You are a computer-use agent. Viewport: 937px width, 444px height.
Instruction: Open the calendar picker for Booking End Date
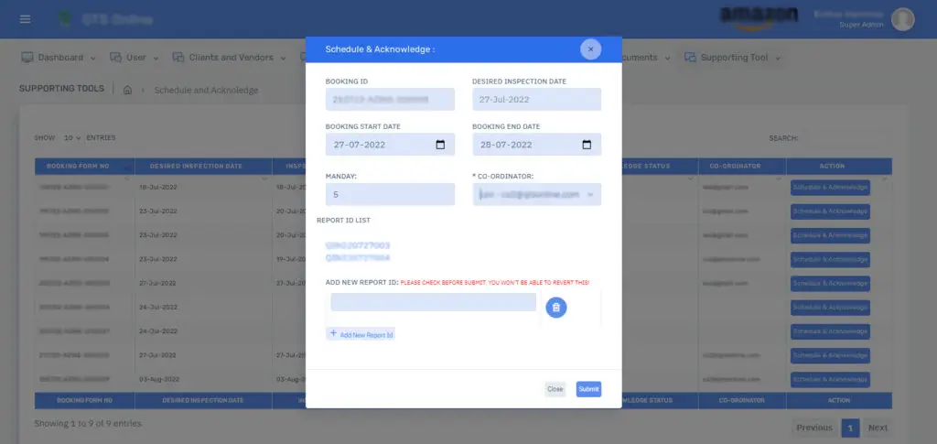587,145
